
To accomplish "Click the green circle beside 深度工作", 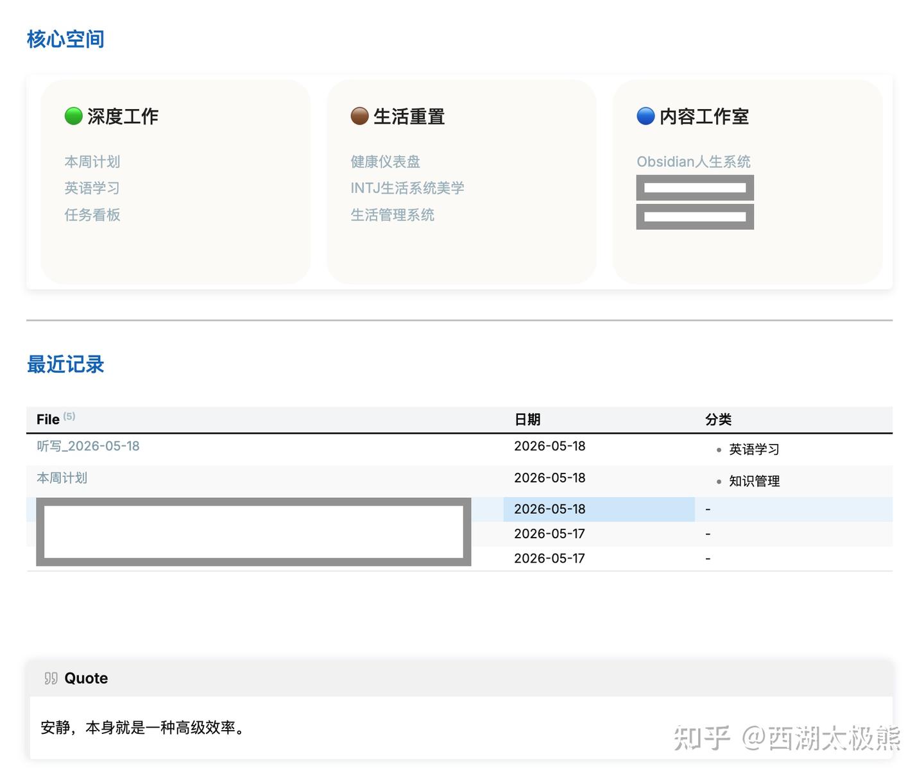I will click(x=74, y=116).
